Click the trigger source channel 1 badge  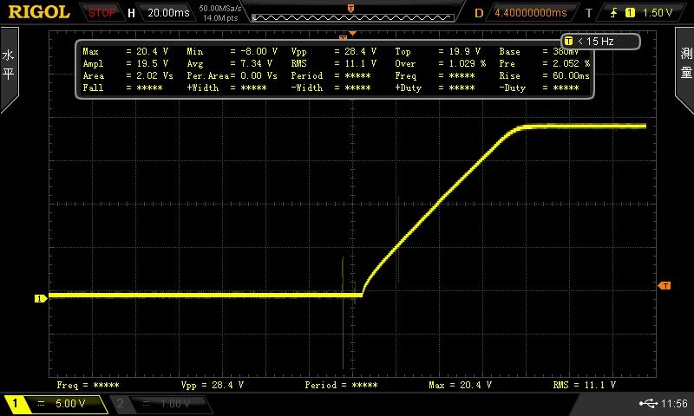(630, 13)
